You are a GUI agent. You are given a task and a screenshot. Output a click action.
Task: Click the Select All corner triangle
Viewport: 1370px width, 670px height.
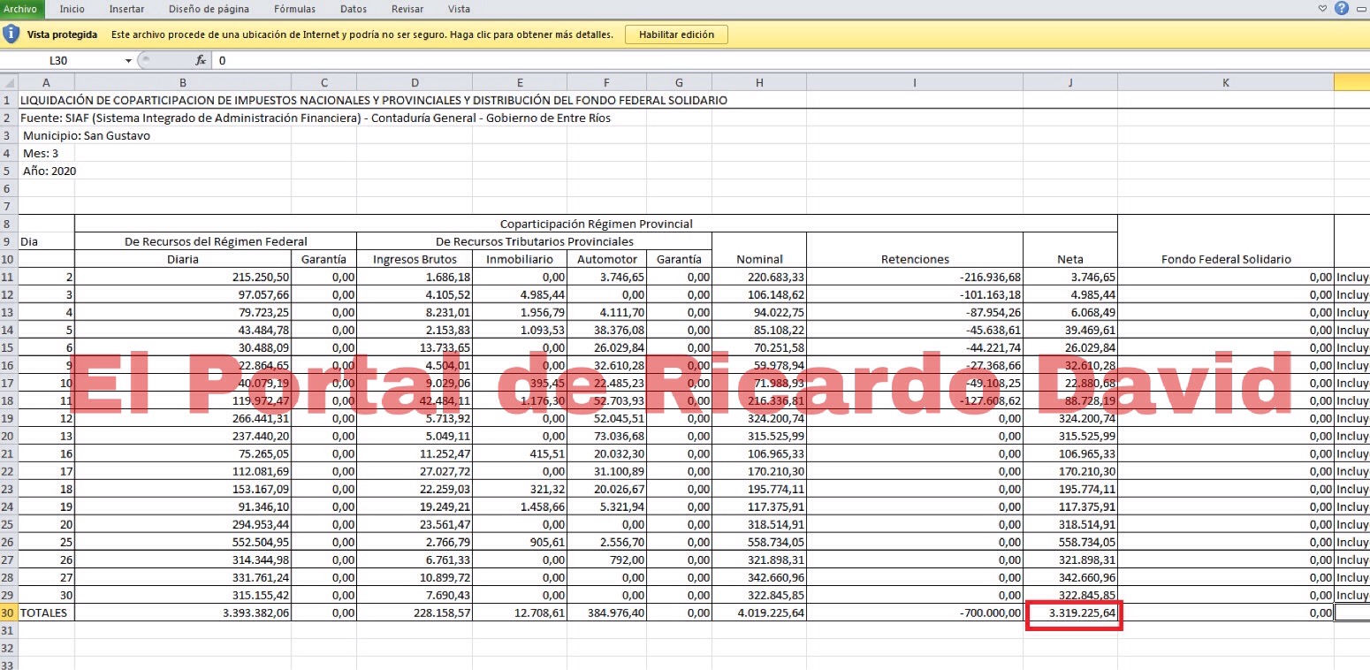(9, 82)
